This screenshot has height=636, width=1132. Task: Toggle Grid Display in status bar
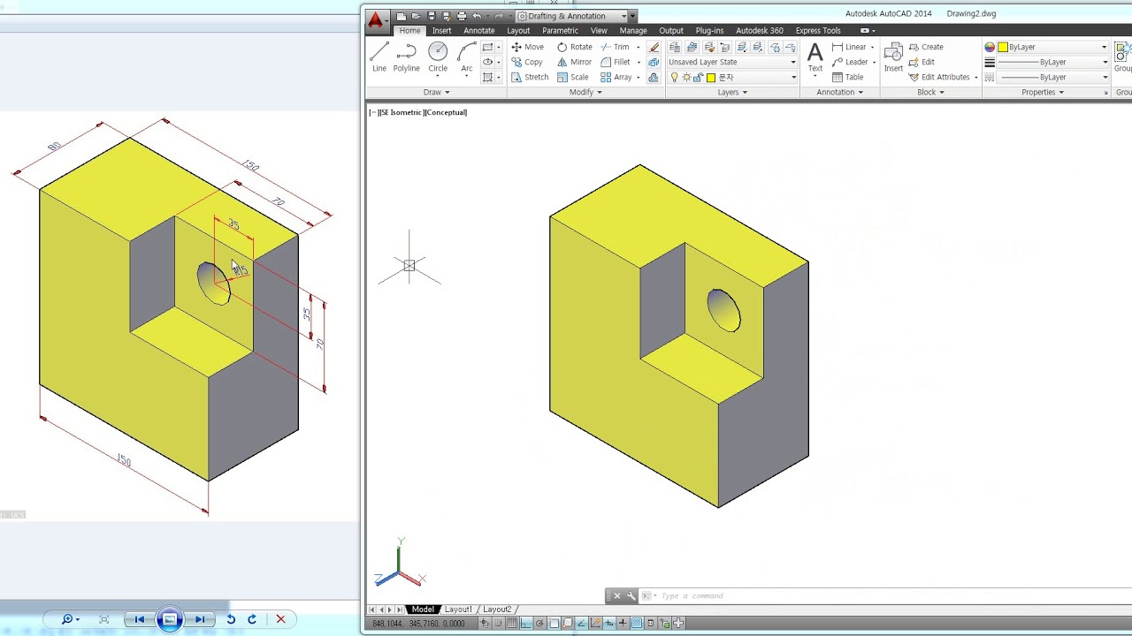[512, 623]
